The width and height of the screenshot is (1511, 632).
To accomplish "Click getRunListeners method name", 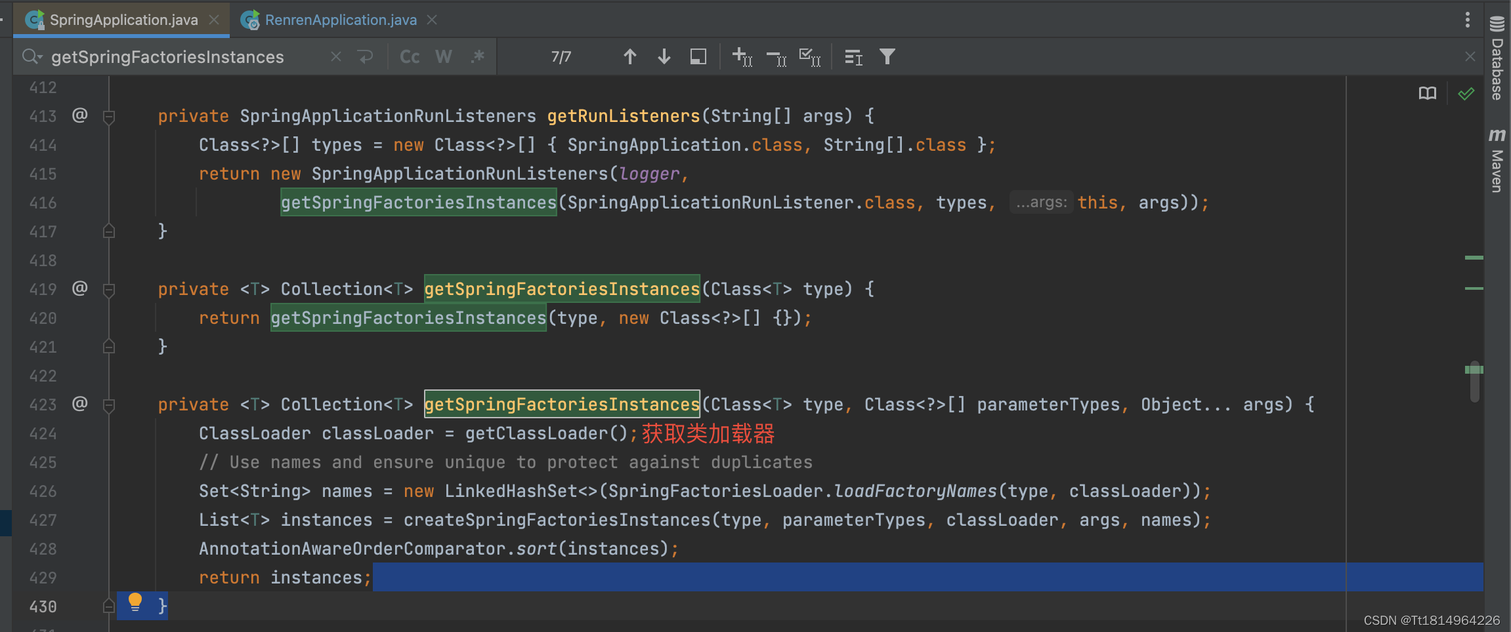I will pyautogui.click(x=624, y=116).
